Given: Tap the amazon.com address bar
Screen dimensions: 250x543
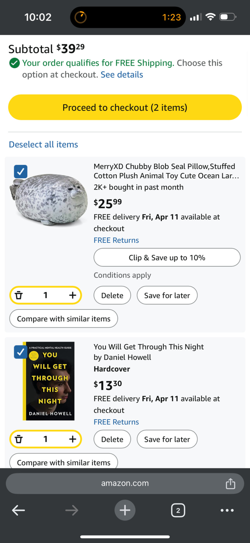Looking at the screenshot, I should coord(125,484).
